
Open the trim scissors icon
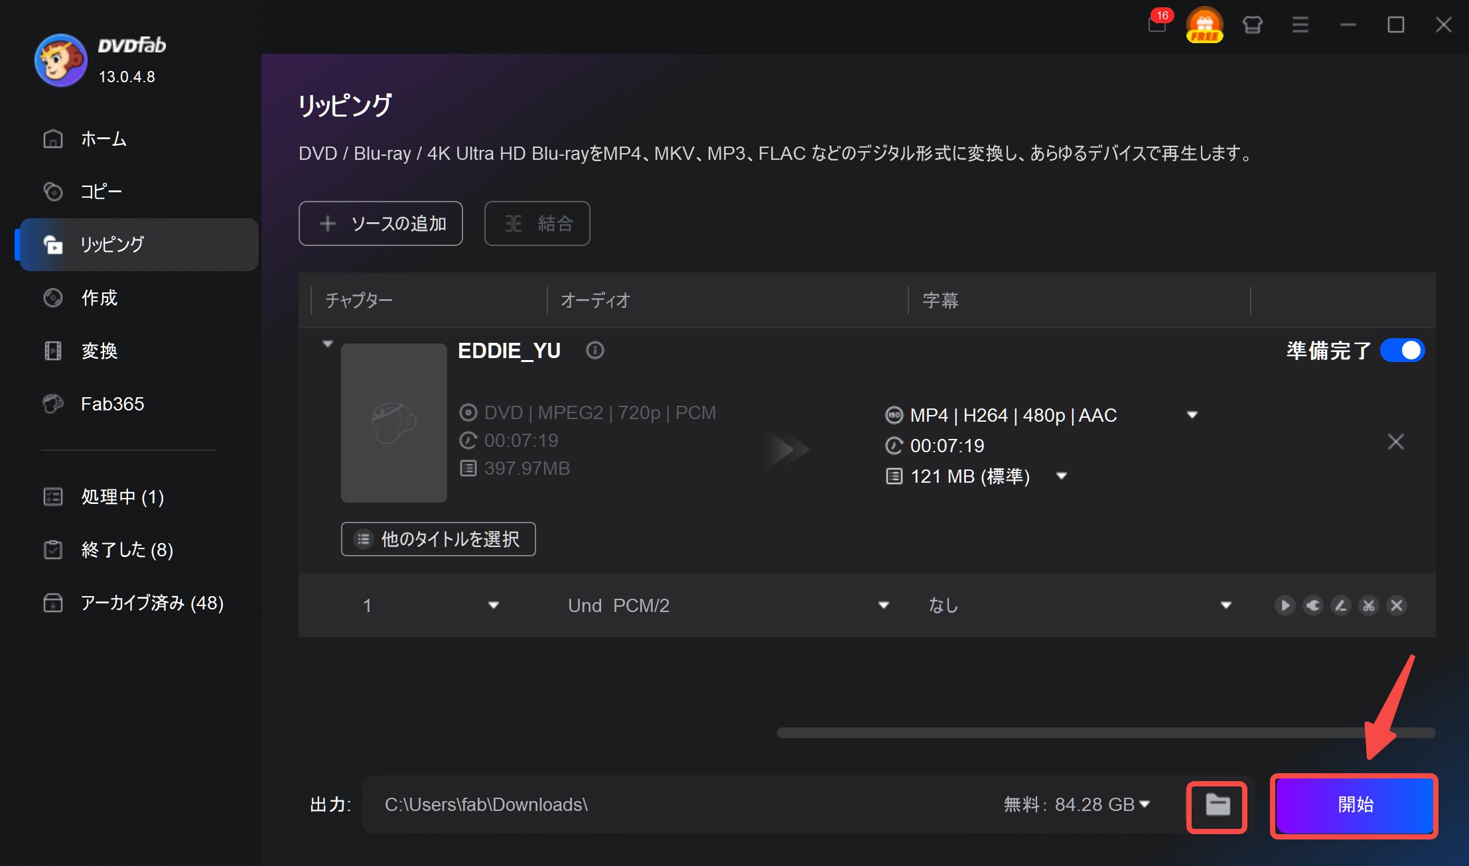pos(1368,605)
